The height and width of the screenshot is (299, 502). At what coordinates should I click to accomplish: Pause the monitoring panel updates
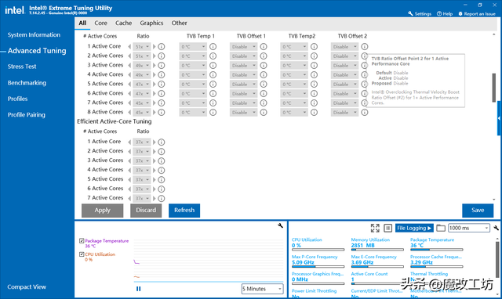click(x=387, y=228)
